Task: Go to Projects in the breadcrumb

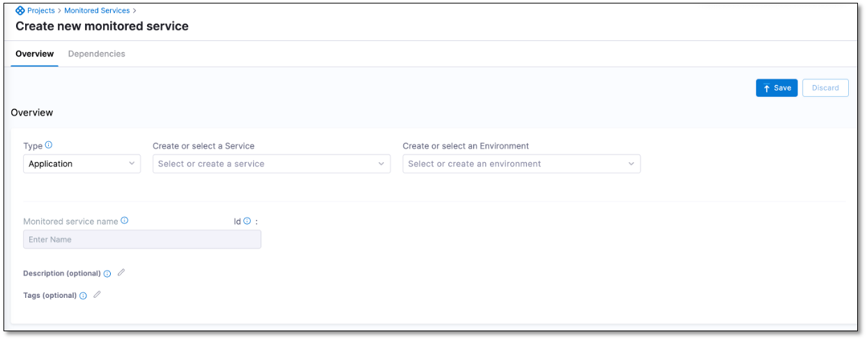Action: pos(41,10)
